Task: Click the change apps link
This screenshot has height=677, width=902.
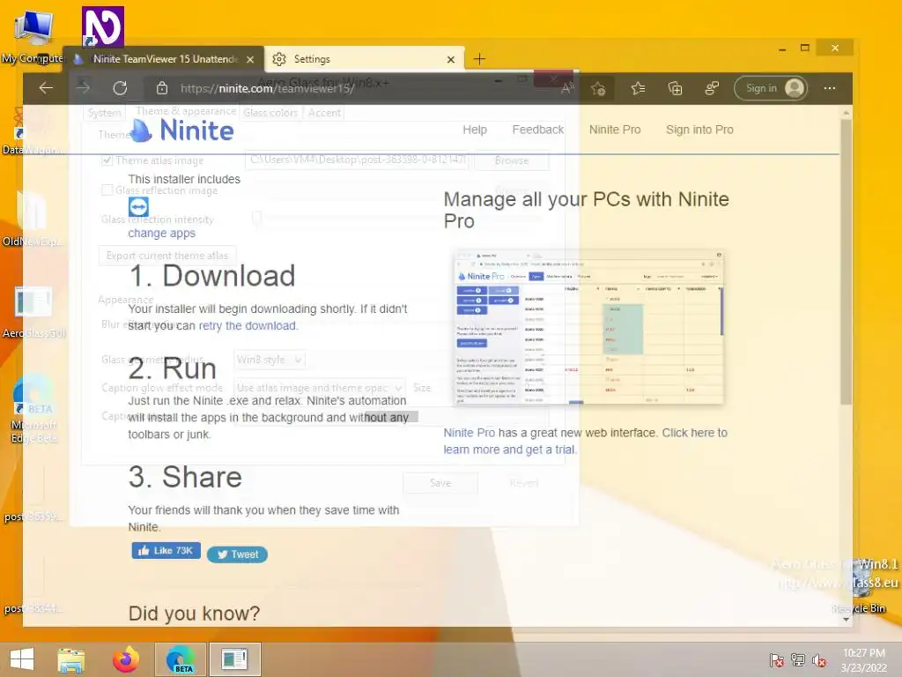Action: 162,233
